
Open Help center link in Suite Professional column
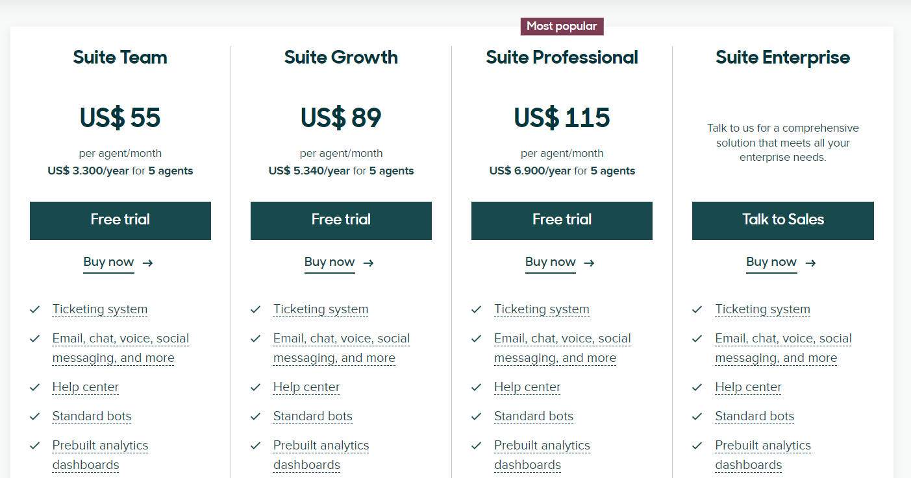(527, 387)
